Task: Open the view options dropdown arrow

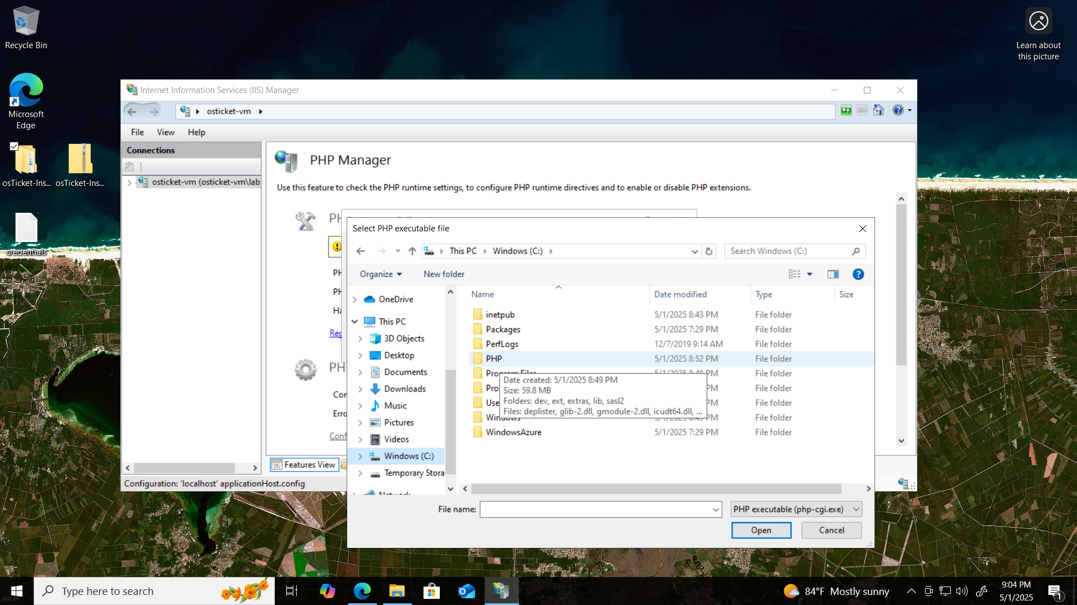Action: (x=809, y=274)
